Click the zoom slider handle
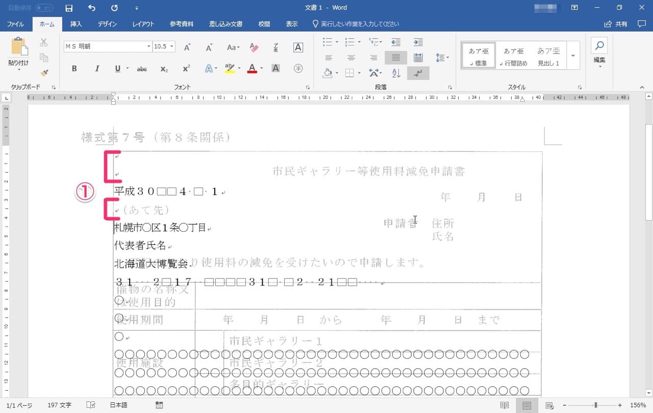This screenshot has width=653, height=413. (x=595, y=405)
